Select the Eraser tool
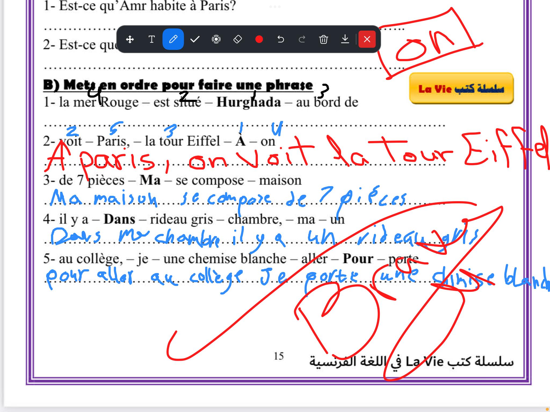The width and height of the screenshot is (550, 412). click(238, 39)
